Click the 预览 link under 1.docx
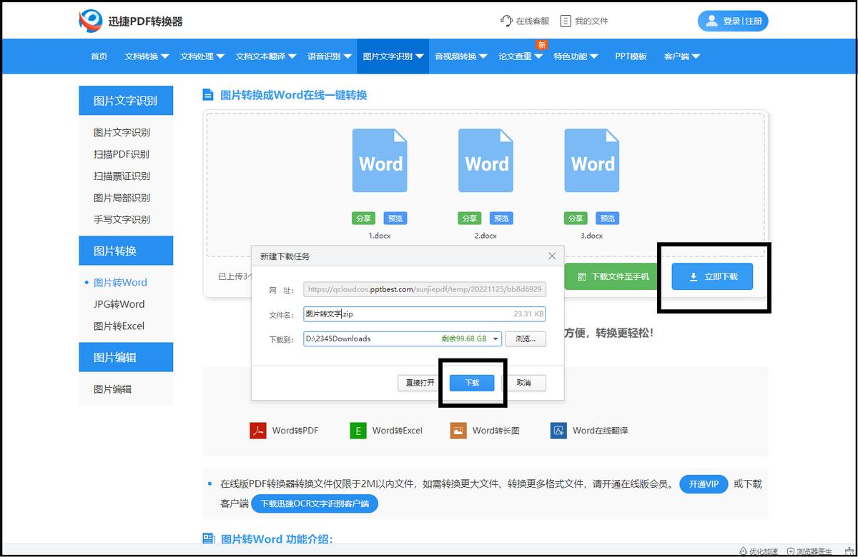This screenshot has height=557, width=858. 395,218
